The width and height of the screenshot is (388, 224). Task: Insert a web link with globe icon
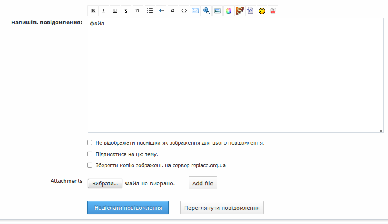206,11
